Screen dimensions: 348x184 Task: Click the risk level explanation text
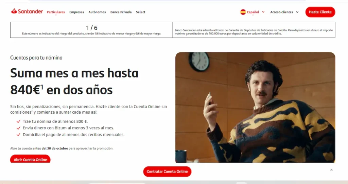(91, 34)
